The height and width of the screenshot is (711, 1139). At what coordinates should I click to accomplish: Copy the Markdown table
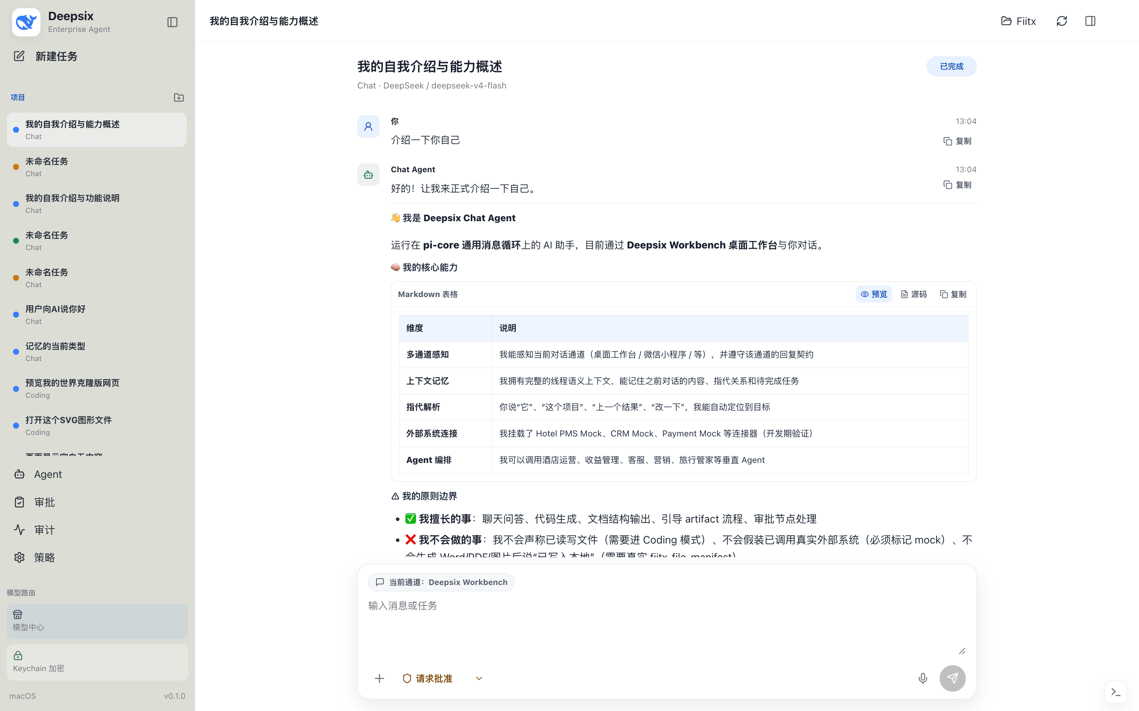(953, 294)
